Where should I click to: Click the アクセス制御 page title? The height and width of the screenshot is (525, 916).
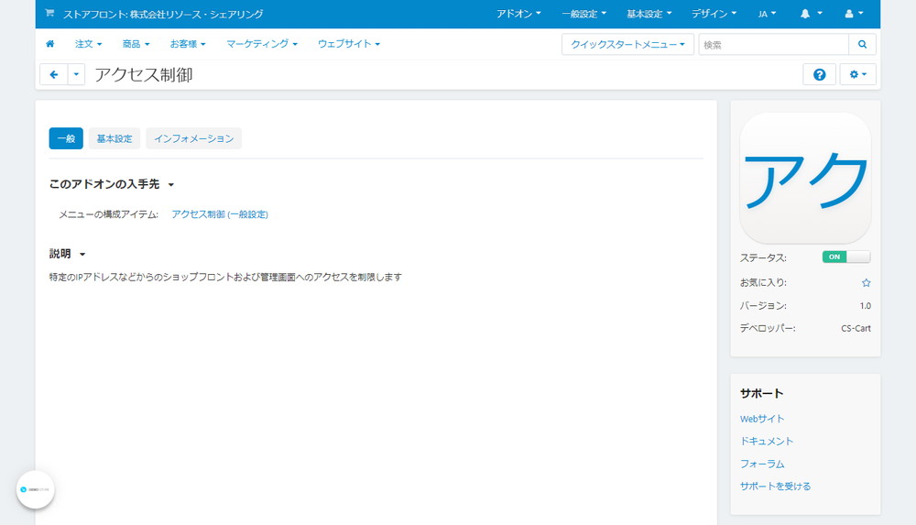144,75
